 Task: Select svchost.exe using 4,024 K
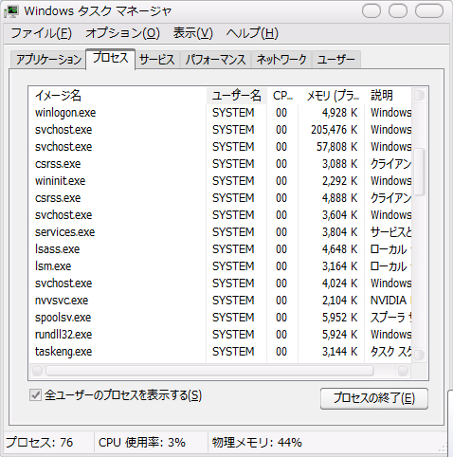click(x=221, y=283)
